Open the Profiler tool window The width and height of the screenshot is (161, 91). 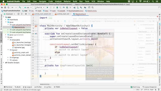click(x=38, y=87)
